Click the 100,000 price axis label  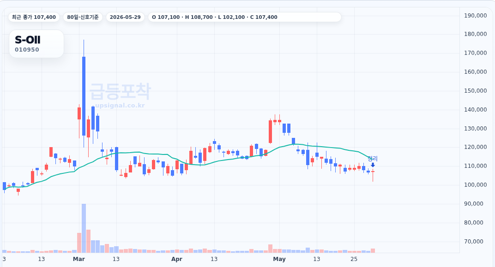(475, 185)
